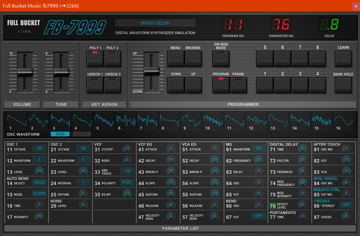360x236 pixels.
Task: Open the preset Browse button
Action: click(193, 59)
